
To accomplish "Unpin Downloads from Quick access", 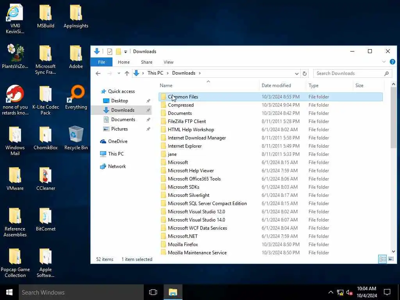I will 148,110.
